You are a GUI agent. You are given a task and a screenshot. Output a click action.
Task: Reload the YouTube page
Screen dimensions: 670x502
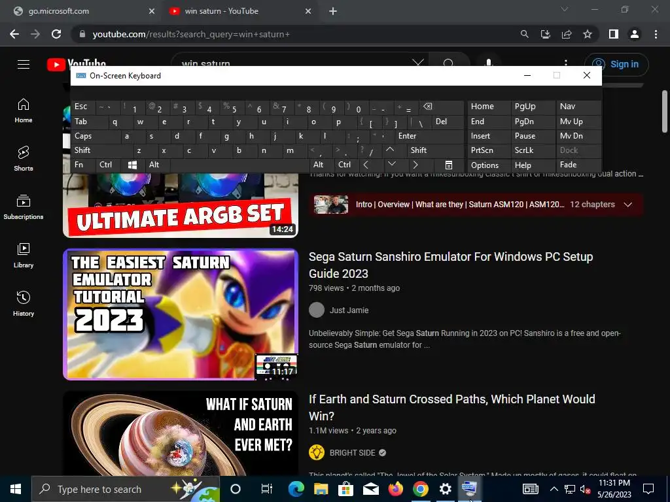pos(56,34)
